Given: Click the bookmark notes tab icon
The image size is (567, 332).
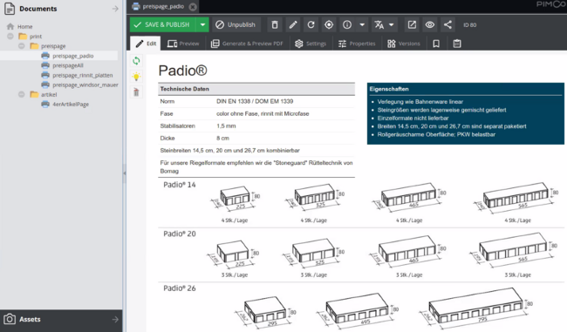Looking at the screenshot, I should [436, 44].
